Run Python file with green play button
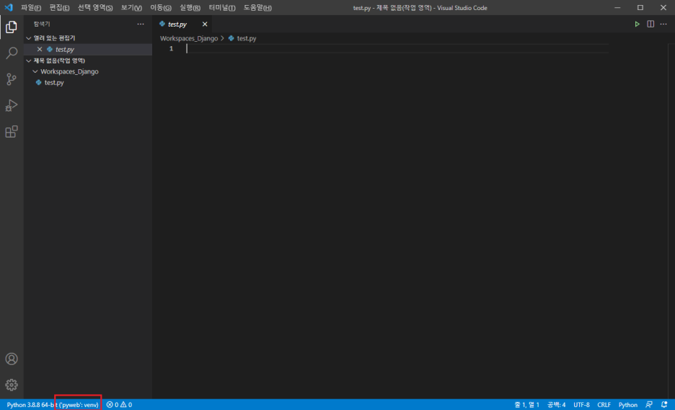The height and width of the screenshot is (410, 675). pyautogui.click(x=637, y=24)
